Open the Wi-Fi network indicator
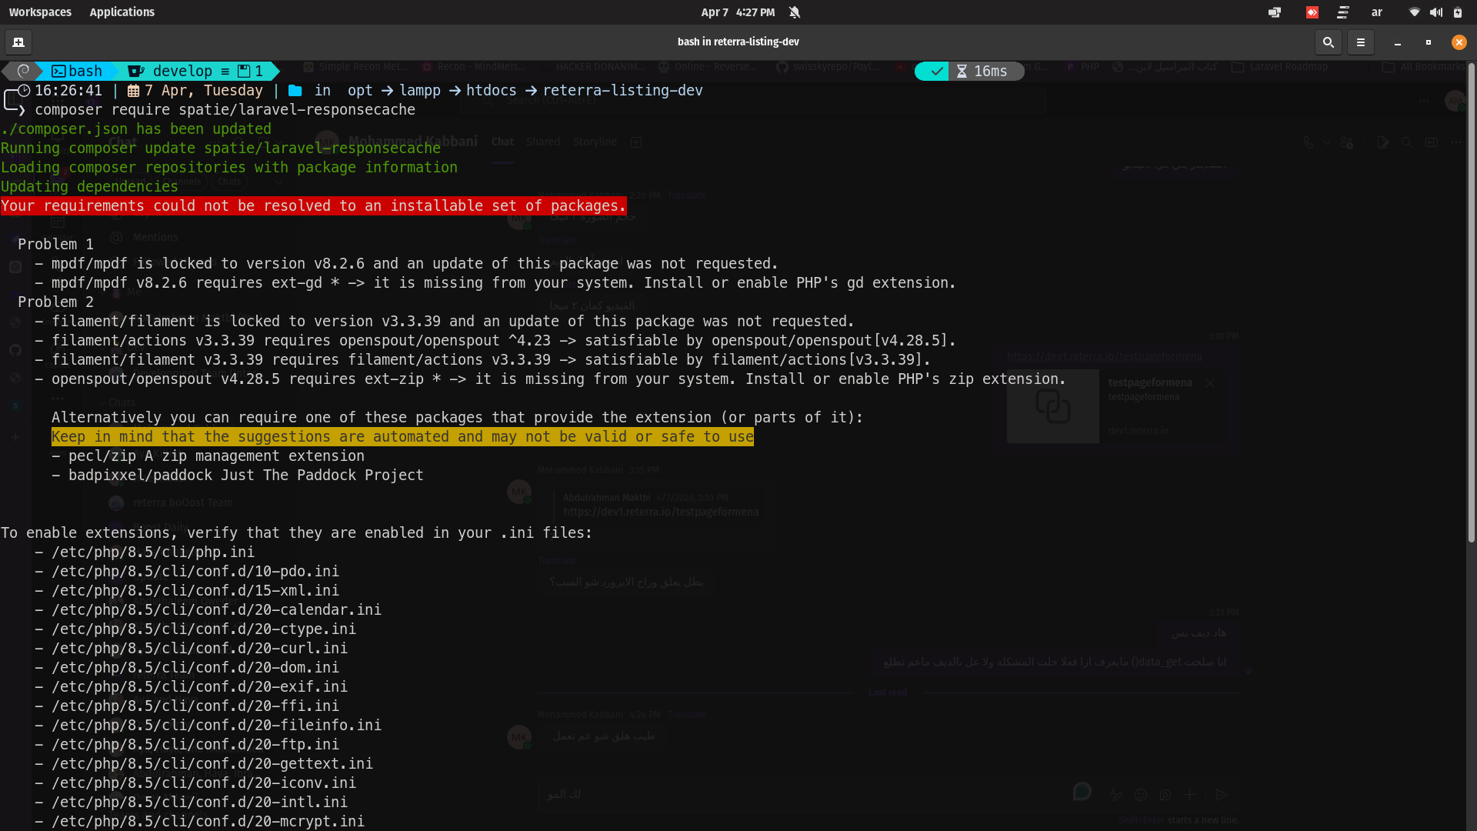Viewport: 1477px width, 831px height. click(x=1414, y=12)
